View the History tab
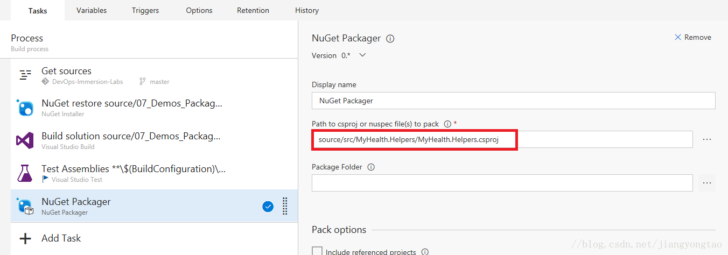This screenshot has width=728, height=255. 307,10
